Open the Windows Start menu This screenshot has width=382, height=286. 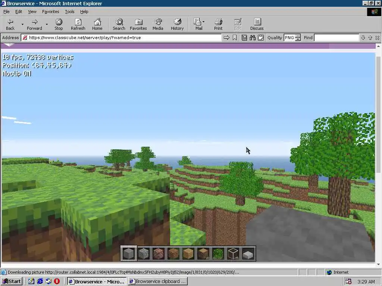coord(12,282)
